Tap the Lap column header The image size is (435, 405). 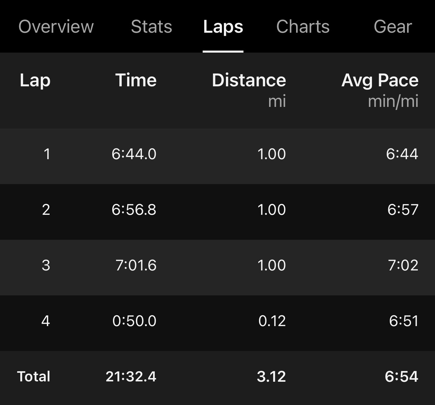tap(35, 80)
